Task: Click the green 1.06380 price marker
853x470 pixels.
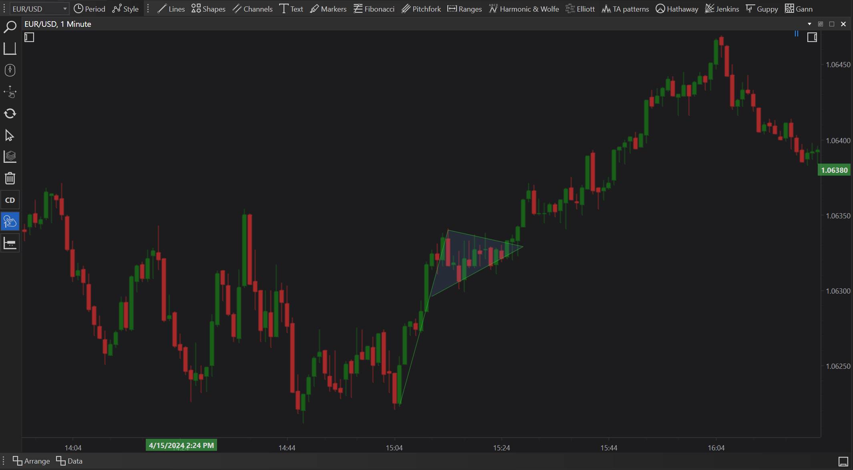Action: click(834, 170)
